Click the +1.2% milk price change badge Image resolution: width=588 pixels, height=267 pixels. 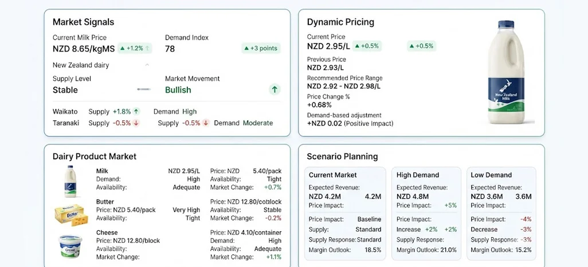(135, 48)
